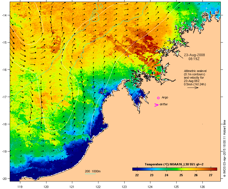Click the longitude label 121

(x=72, y=186)
